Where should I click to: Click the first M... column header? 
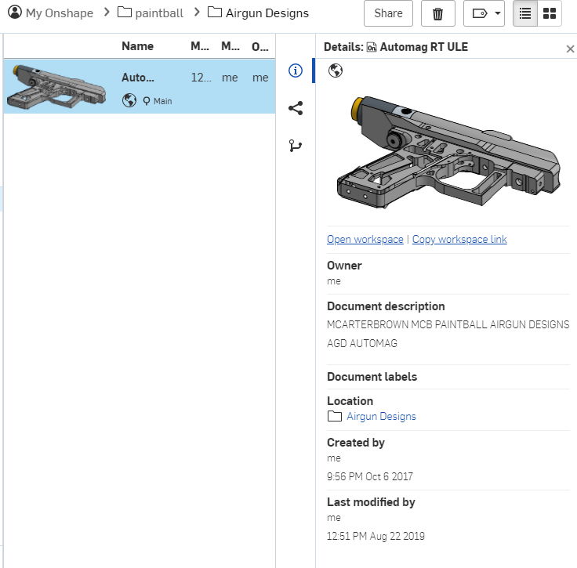click(x=200, y=46)
